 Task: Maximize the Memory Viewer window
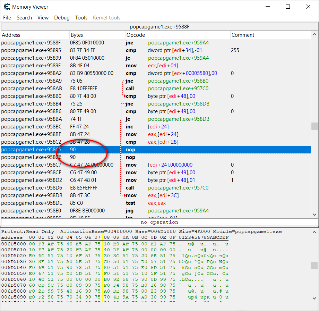coord(288,7)
